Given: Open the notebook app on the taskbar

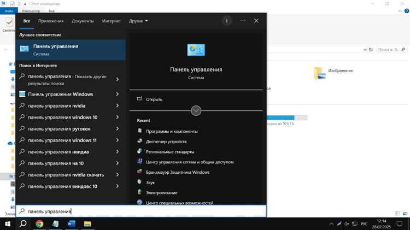Looking at the screenshot, I should click(x=55, y=224).
